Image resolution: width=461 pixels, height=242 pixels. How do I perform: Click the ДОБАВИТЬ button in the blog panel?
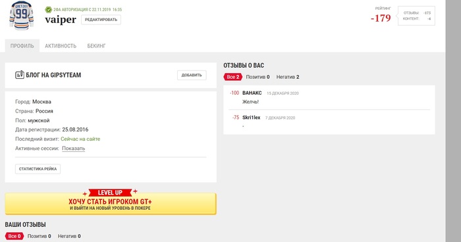coord(192,75)
